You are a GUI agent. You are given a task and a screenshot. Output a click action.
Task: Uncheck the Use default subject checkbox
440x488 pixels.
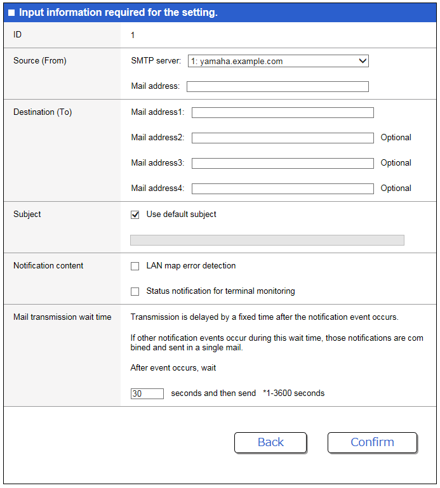pyautogui.click(x=135, y=215)
